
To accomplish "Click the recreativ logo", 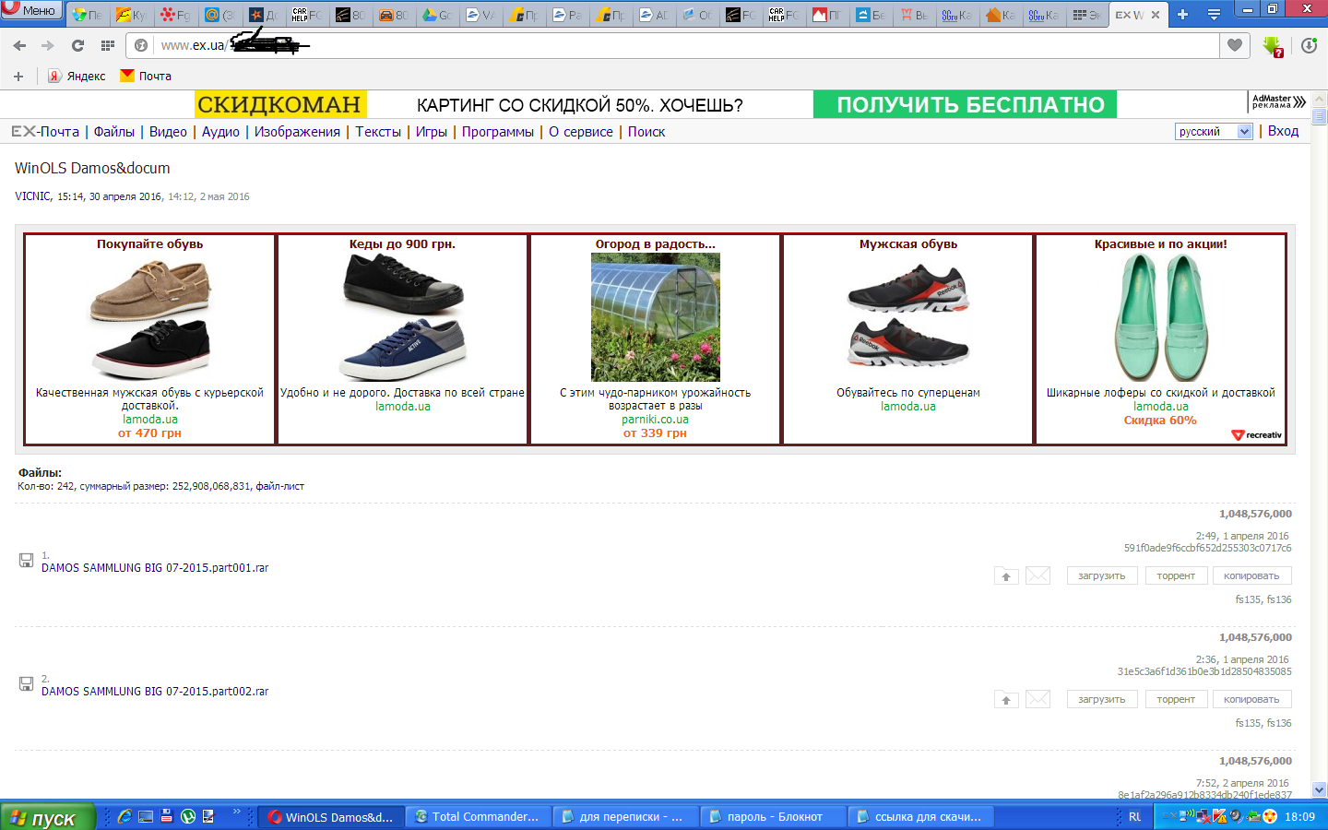I will [1257, 435].
